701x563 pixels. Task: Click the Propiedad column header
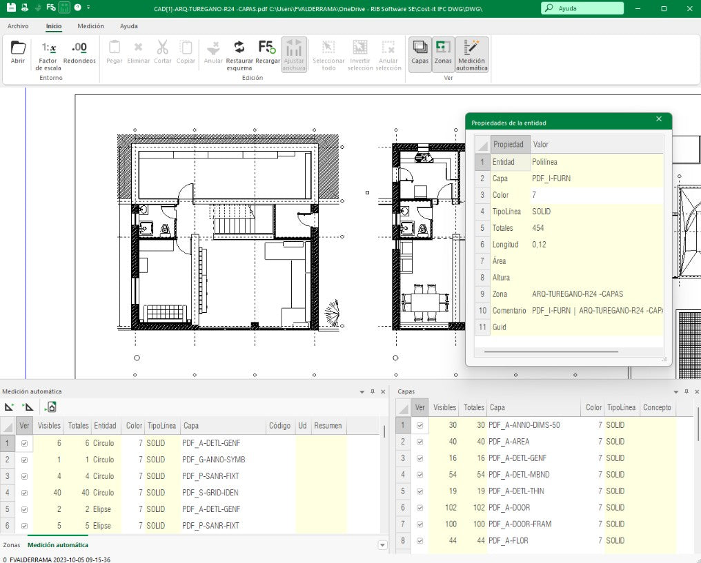(x=510, y=144)
